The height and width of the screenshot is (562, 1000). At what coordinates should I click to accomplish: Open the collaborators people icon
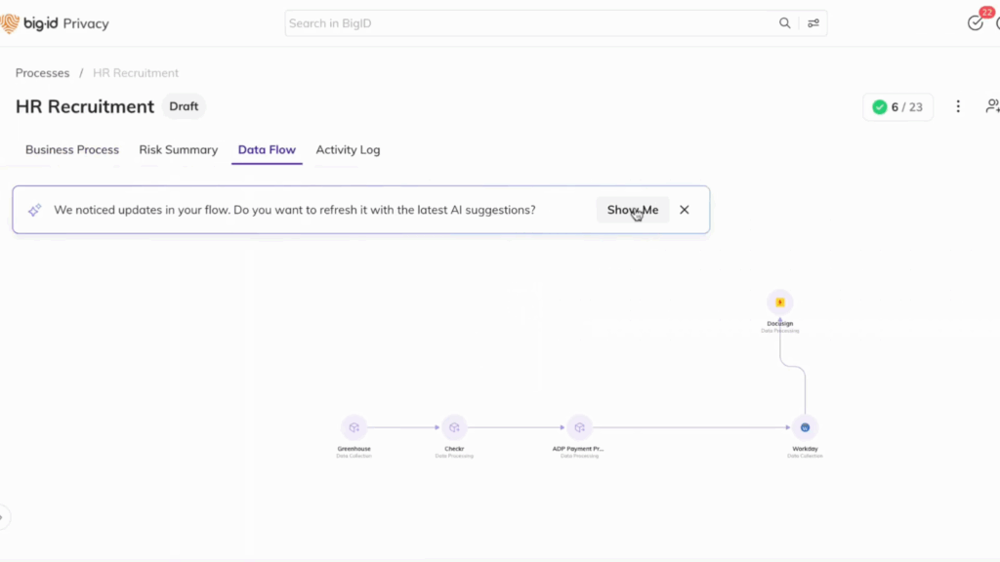click(992, 106)
